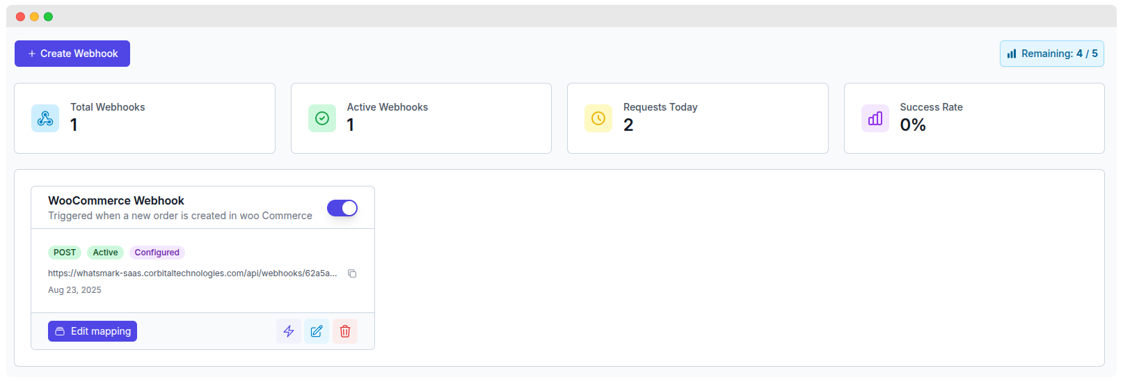Edit webhook using the pencil icon
The height and width of the screenshot is (382, 1123).
[x=317, y=331]
